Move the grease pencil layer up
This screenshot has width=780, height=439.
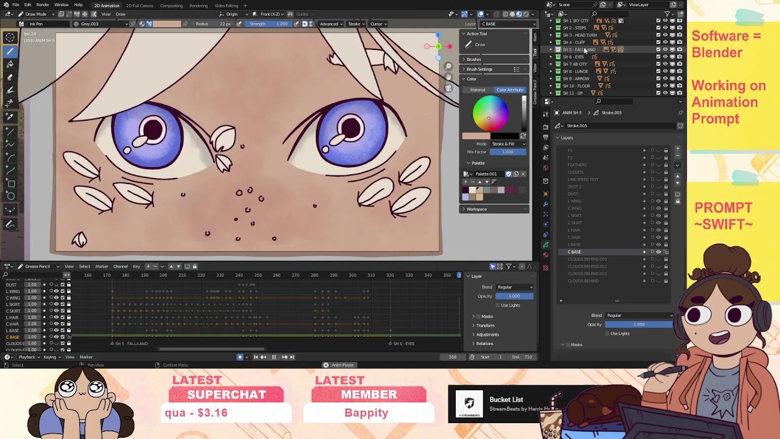coord(678,176)
